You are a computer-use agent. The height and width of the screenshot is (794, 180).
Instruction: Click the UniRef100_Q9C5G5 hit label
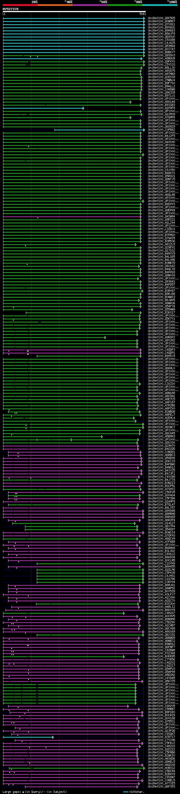pyautogui.click(x=161, y=18)
